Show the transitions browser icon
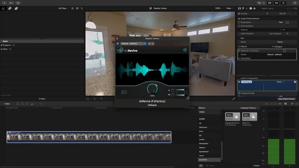This screenshot has width=299, height=168. pyautogui.click(x=296, y=104)
